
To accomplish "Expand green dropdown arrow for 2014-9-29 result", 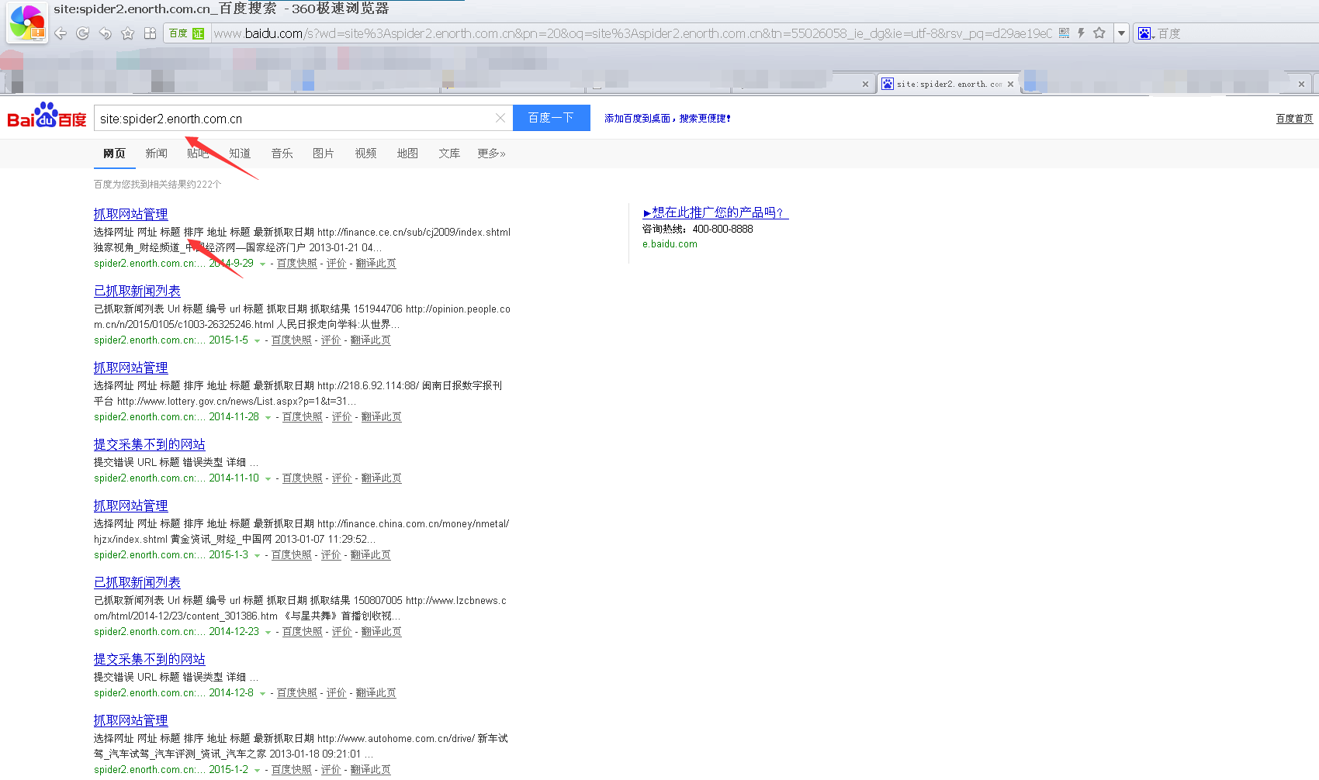I will tap(262, 264).
